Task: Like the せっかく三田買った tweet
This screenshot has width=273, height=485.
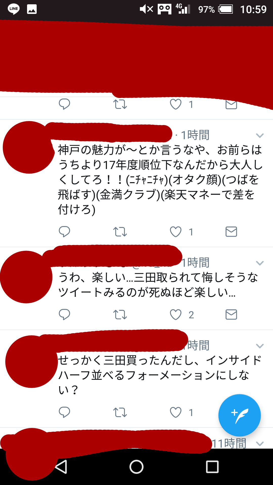Action: click(176, 412)
